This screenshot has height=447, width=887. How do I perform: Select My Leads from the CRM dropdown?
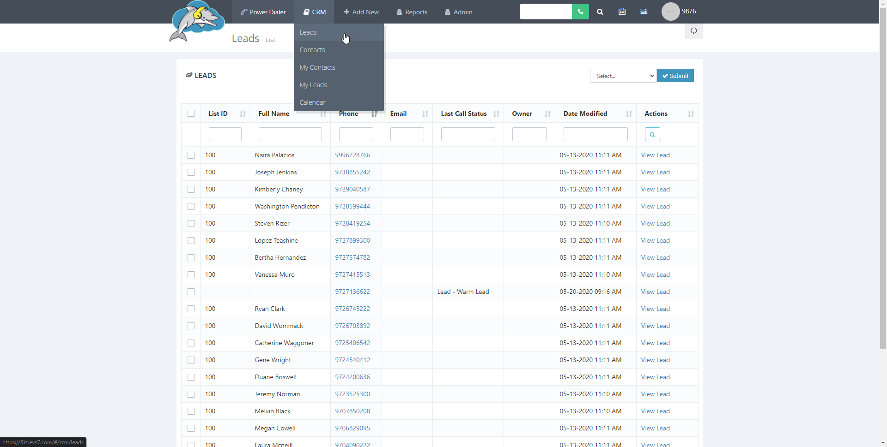click(x=339, y=85)
